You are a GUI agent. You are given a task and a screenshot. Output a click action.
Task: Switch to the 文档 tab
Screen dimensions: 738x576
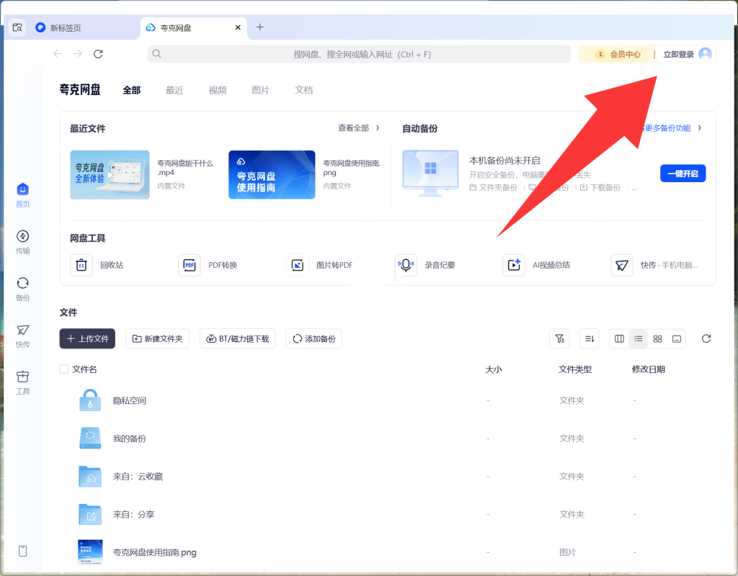[304, 90]
